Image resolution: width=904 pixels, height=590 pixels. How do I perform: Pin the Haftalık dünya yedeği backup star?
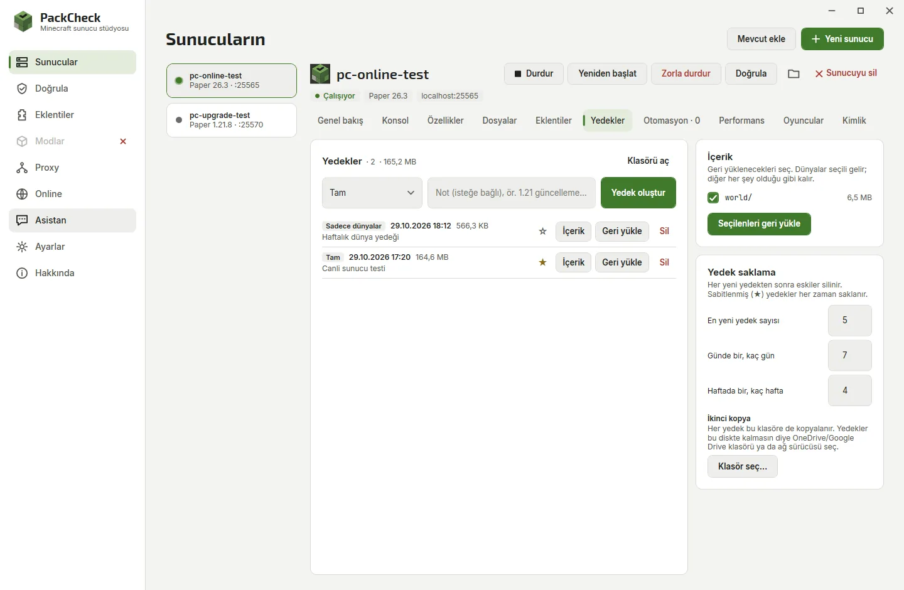543,231
